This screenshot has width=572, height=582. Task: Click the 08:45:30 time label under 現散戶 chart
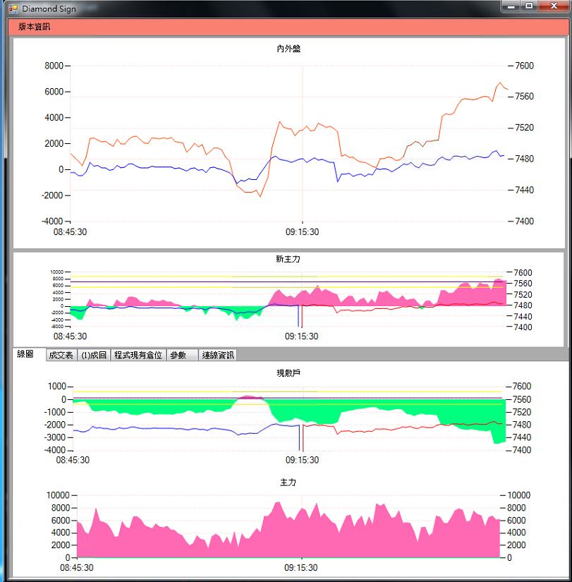(73, 460)
